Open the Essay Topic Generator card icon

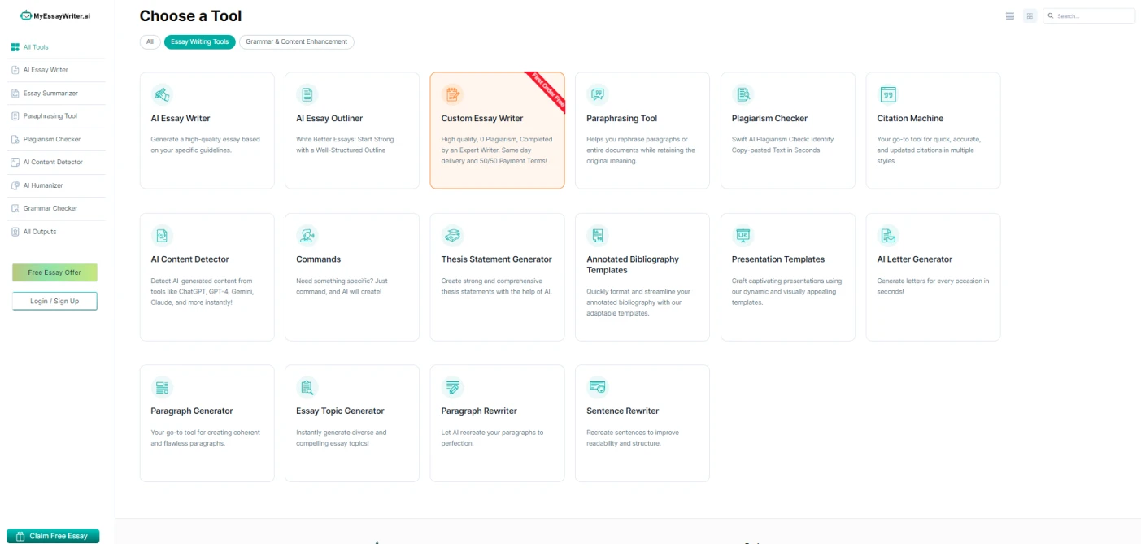(x=307, y=387)
